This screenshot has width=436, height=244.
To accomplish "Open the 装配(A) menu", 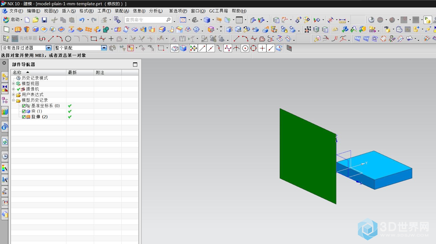I will coord(122,11).
